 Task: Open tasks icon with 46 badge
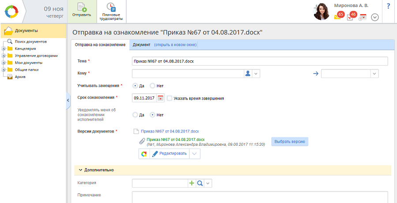click(350, 17)
